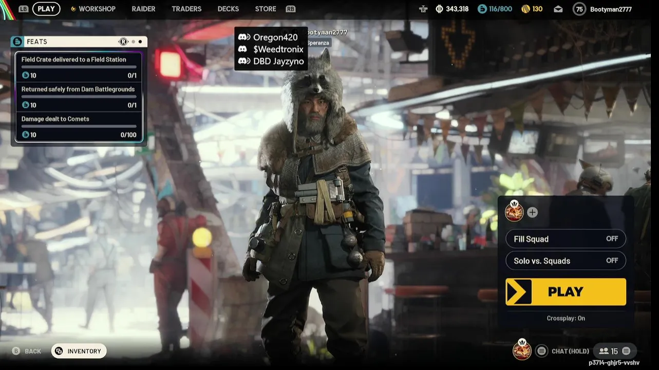Screen dimensions: 659x370
Task: Click the 343,318 coin balance
Action: 457,9
